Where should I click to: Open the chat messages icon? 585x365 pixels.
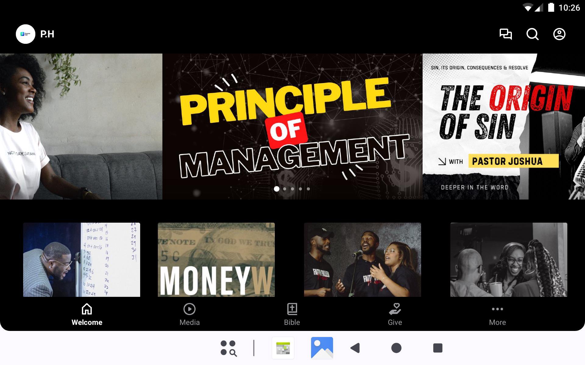[505, 34]
